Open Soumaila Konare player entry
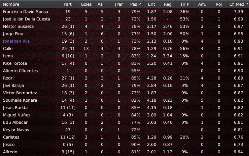This screenshot has height=156, width=249. 20,100
